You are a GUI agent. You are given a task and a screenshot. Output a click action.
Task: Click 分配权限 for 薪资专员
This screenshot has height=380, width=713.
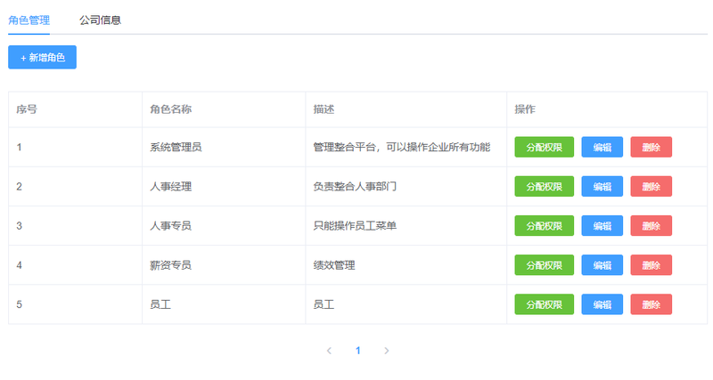click(544, 265)
